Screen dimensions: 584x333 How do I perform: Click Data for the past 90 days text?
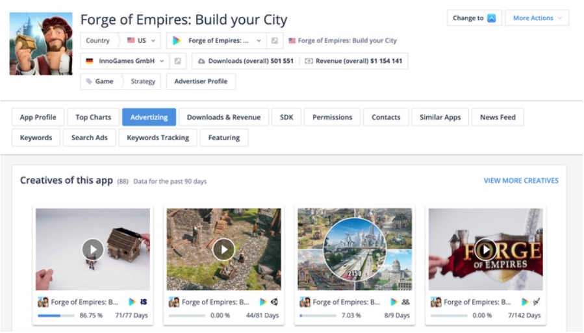tap(170, 182)
